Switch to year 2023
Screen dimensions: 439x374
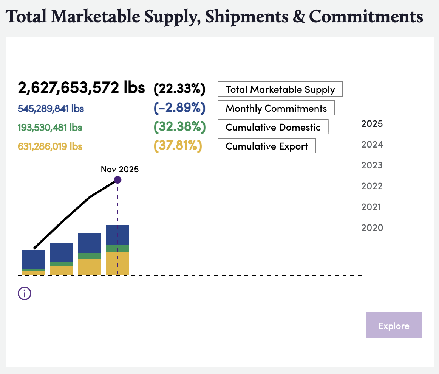point(372,165)
